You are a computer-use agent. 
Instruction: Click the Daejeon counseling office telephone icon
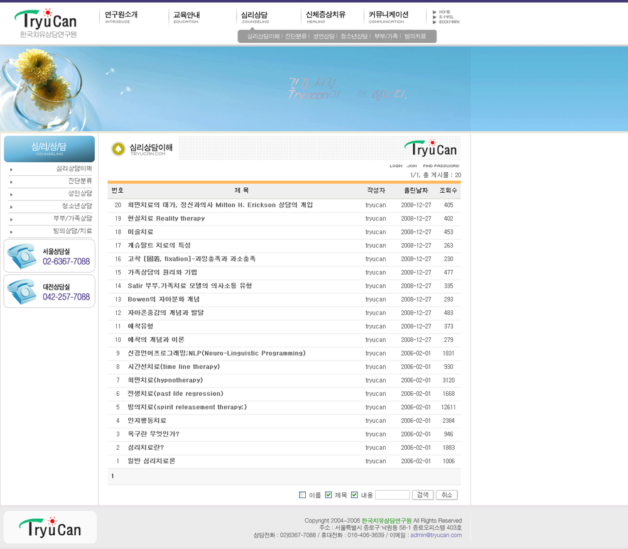click(x=21, y=291)
